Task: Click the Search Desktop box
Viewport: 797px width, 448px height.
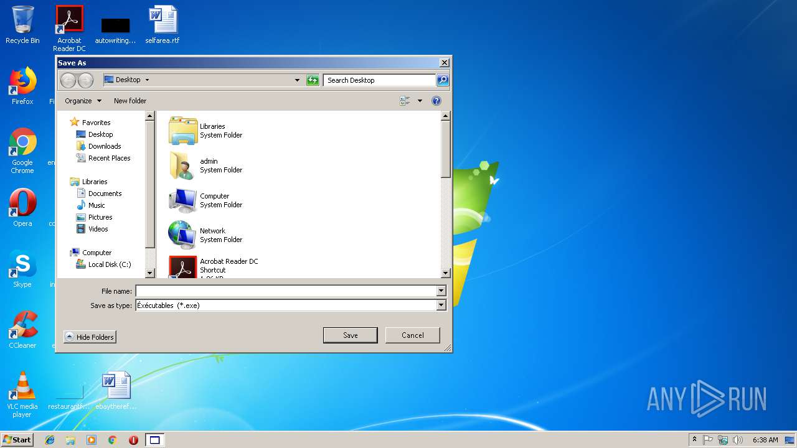Action: click(379, 80)
